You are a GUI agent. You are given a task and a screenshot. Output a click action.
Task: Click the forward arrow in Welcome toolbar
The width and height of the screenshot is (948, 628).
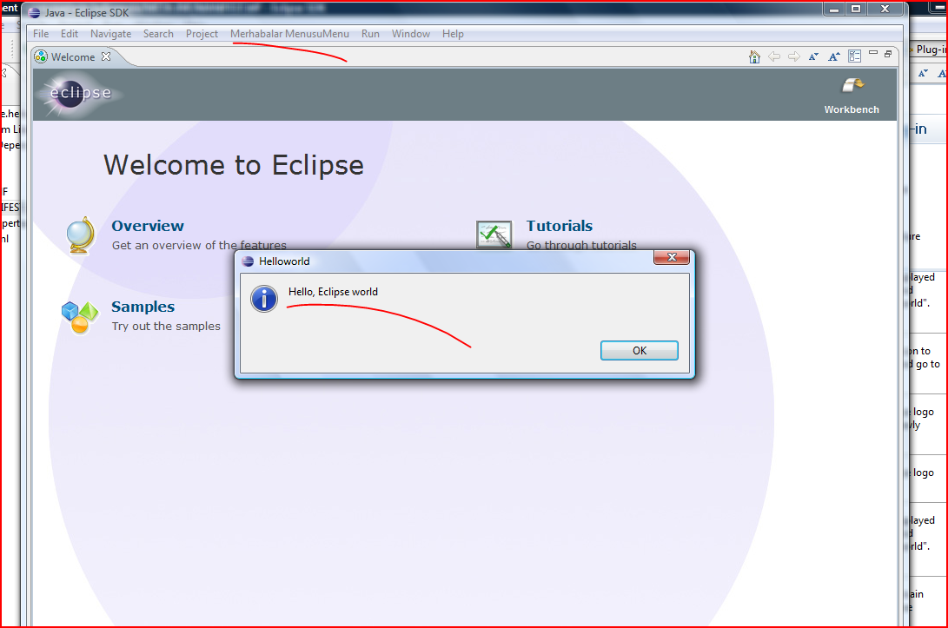(794, 56)
